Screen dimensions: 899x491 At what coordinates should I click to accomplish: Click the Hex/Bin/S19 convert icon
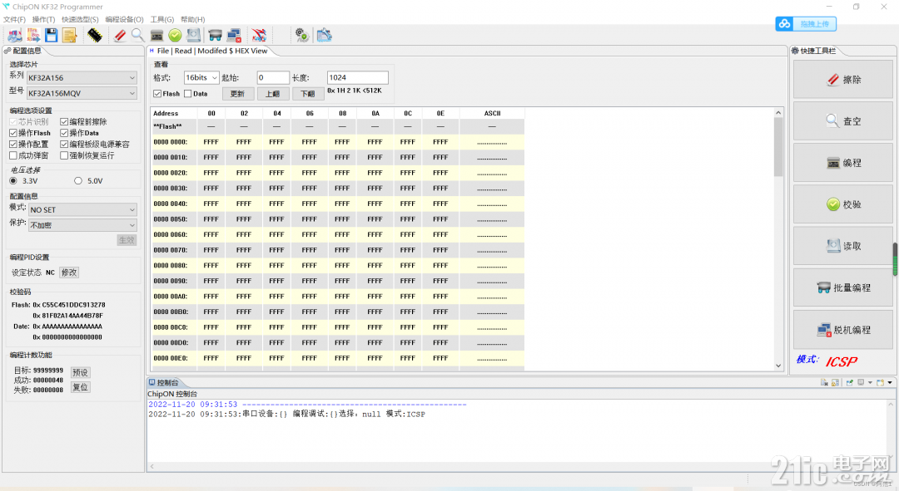click(x=33, y=36)
